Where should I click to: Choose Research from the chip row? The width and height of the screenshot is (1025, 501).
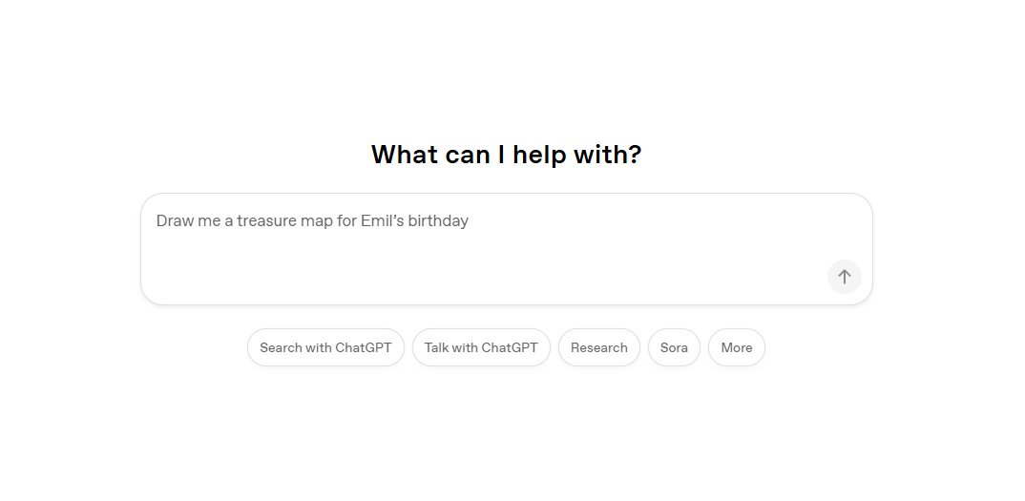point(598,347)
